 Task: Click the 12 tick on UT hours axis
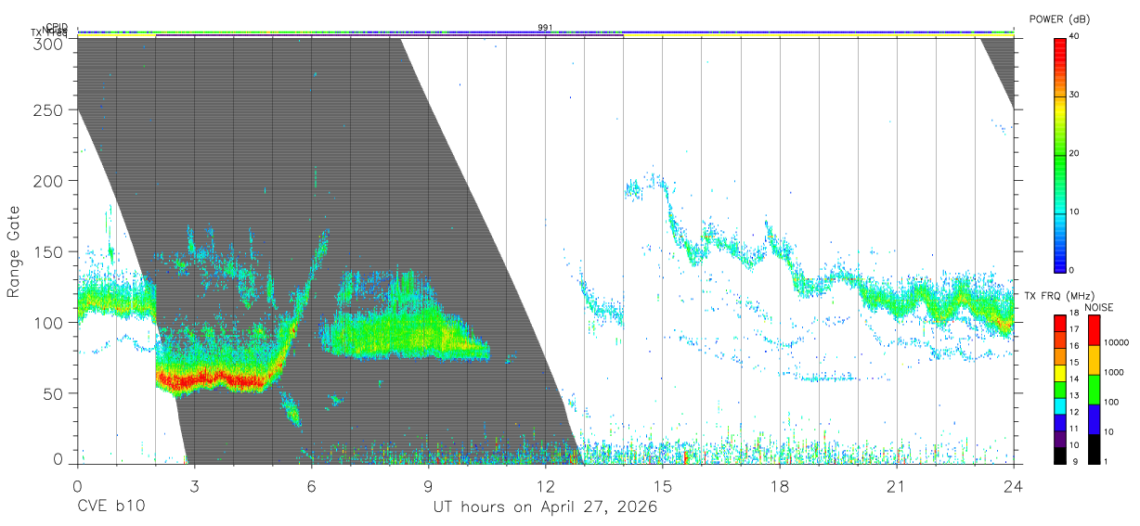tap(545, 485)
